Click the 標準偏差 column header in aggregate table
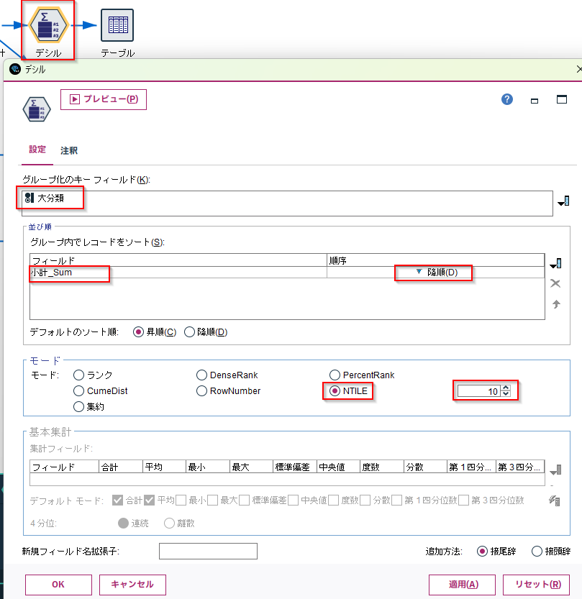This screenshot has height=599, width=582. tap(295, 467)
